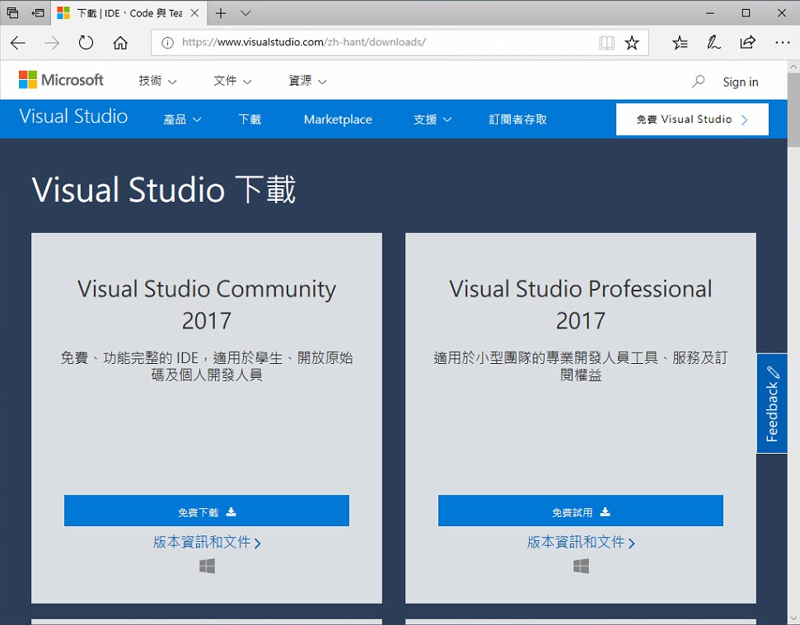The height and width of the screenshot is (625, 800).
Task: Go to the browser home page icon
Action: 120,42
